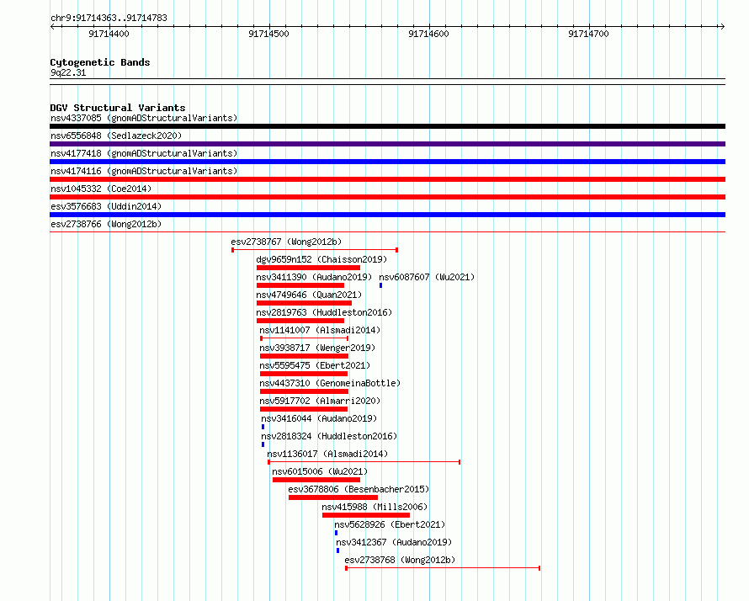
Task: Select red bar under nsv4749646 (Quan2021)
Action: [305, 303]
